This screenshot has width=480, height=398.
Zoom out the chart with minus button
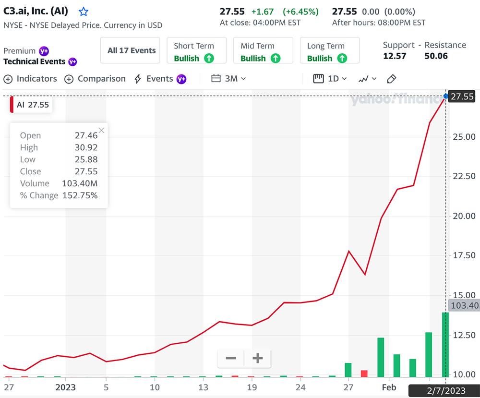pos(231,358)
